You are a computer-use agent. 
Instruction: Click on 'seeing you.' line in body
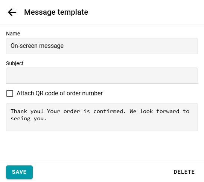[28, 119]
